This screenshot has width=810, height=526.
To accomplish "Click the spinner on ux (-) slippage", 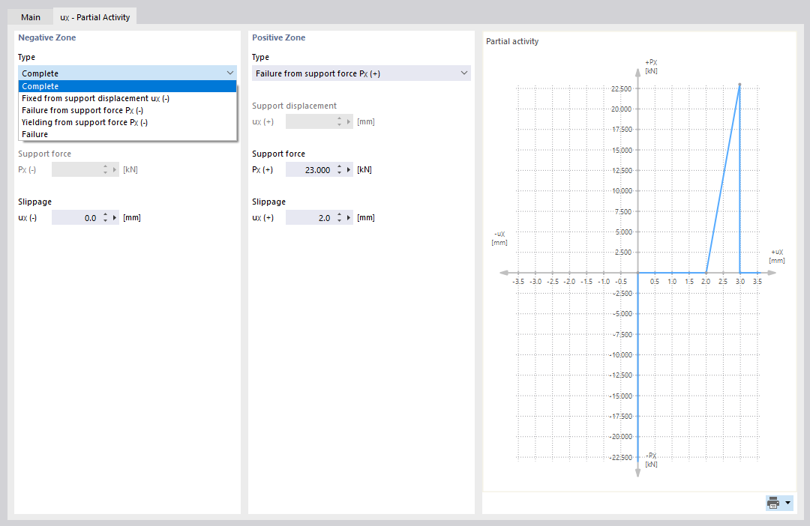I will click(106, 218).
